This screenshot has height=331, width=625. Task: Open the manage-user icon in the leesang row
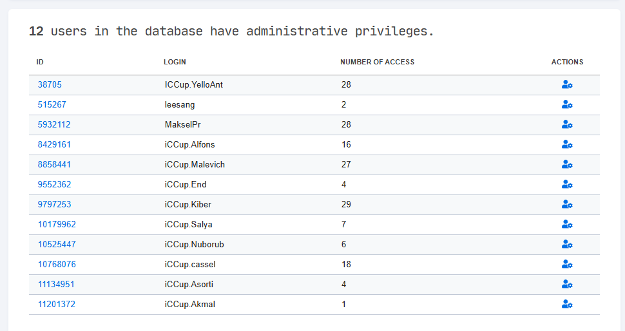coord(567,104)
